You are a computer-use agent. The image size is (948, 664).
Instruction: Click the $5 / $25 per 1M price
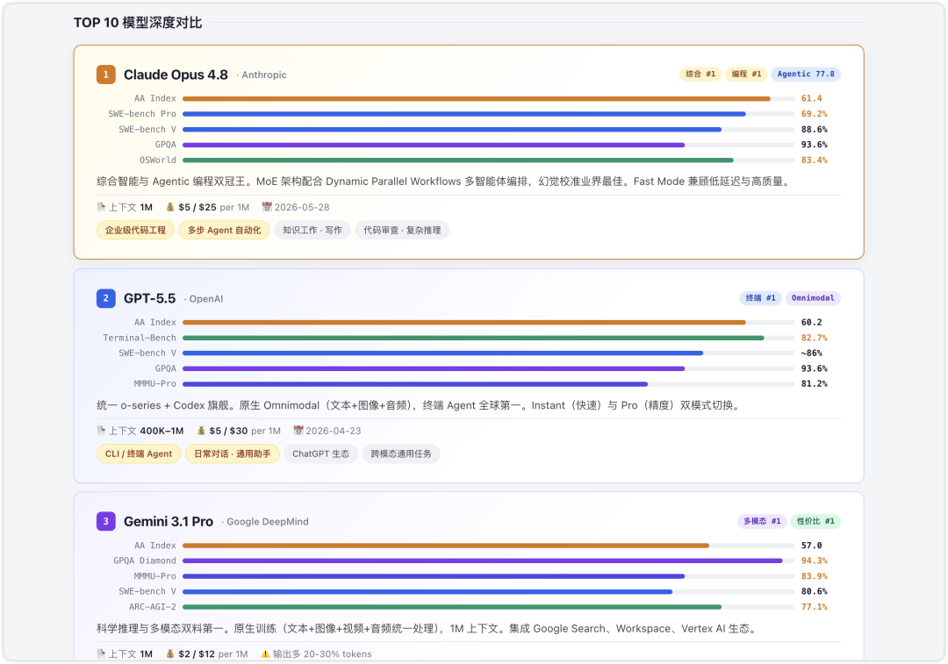click(x=214, y=207)
